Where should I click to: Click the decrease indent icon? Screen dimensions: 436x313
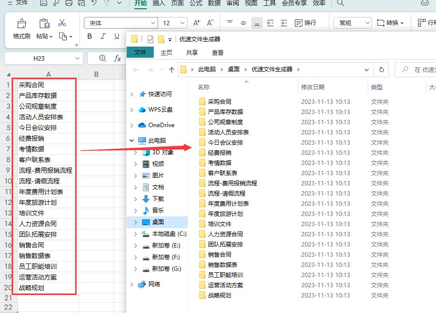click(x=270, y=23)
